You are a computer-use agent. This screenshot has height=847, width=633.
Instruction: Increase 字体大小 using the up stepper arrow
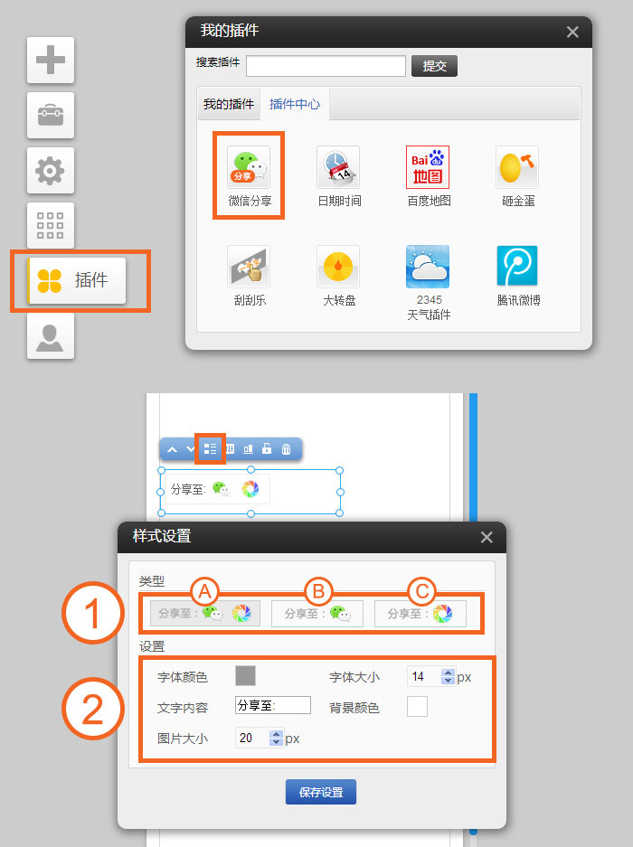(448, 673)
